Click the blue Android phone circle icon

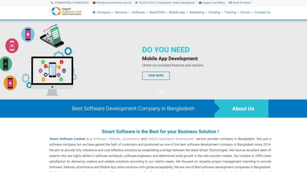(28, 34)
